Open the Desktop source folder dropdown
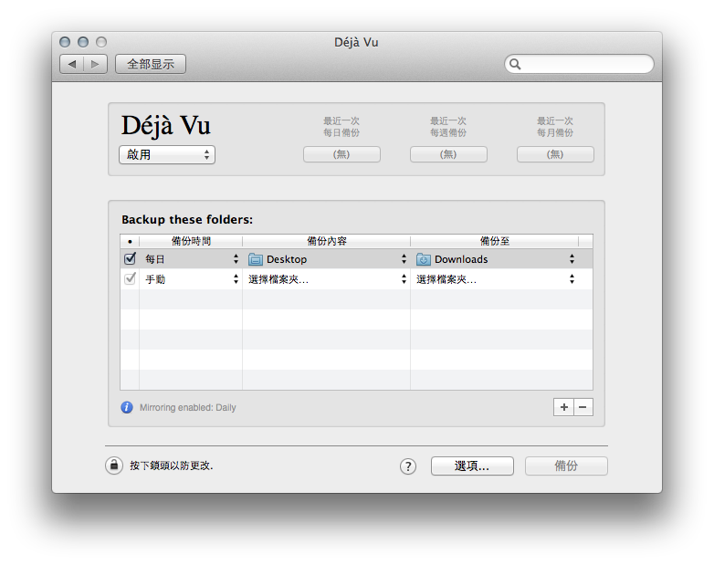The image size is (714, 565). [x=327, y=259]
